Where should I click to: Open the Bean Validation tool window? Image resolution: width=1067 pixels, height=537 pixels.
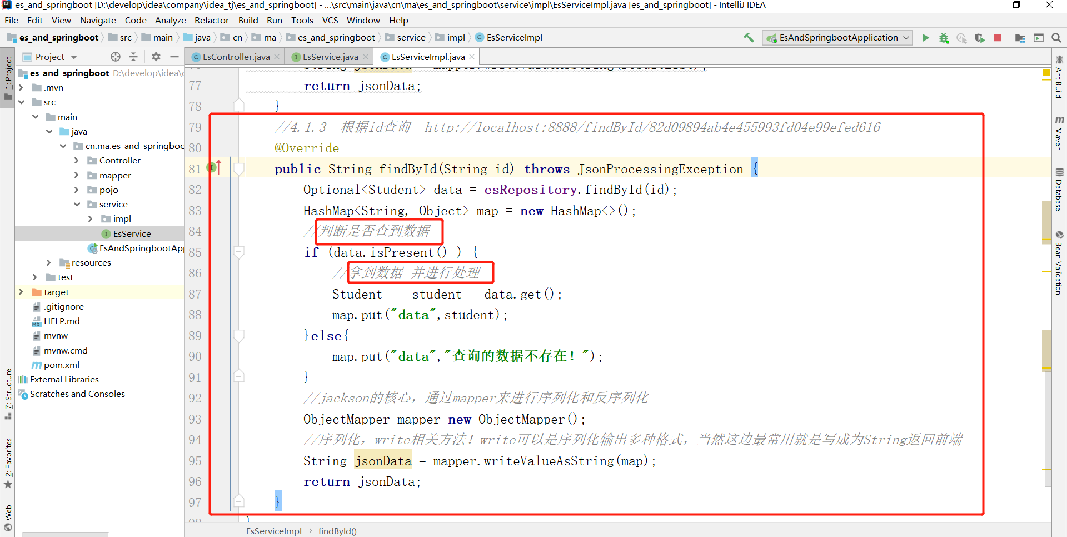pos(1059,262)
